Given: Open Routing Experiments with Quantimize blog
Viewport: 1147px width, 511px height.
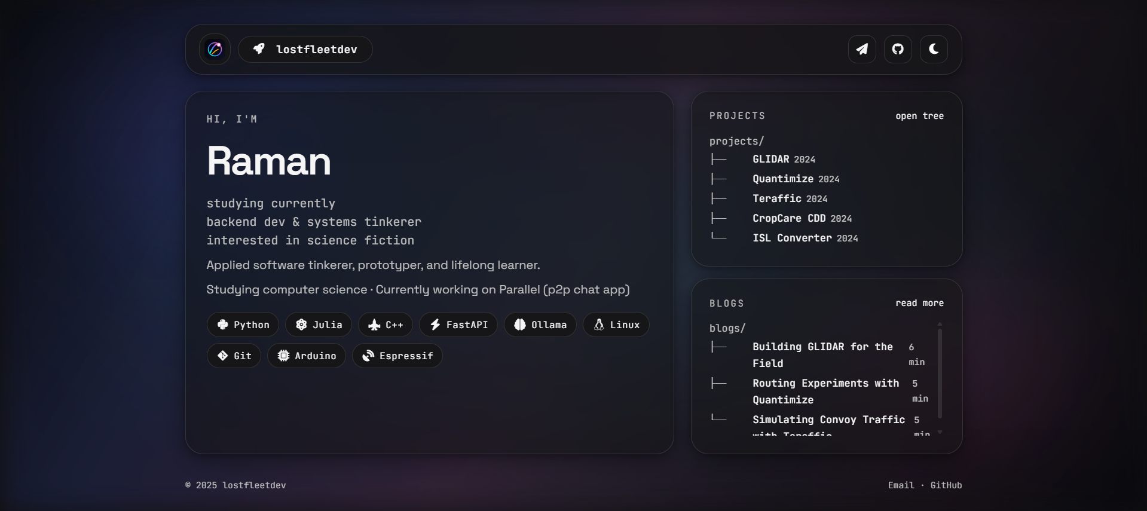Looking at the screenshot, I should coord(825,391).
